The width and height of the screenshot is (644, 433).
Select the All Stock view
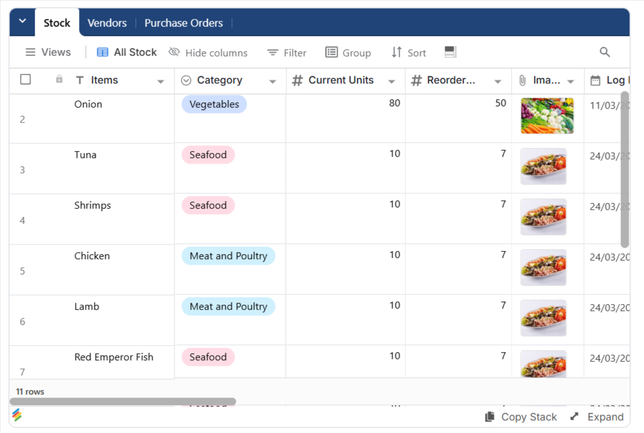(x=127, y=52)
